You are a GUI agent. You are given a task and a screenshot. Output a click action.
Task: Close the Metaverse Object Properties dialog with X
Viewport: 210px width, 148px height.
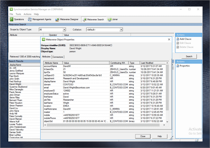point(169,39)
